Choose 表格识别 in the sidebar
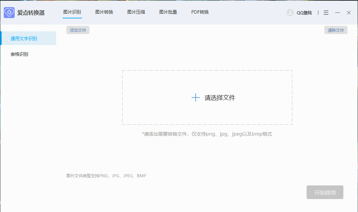 tap(19, 54)
